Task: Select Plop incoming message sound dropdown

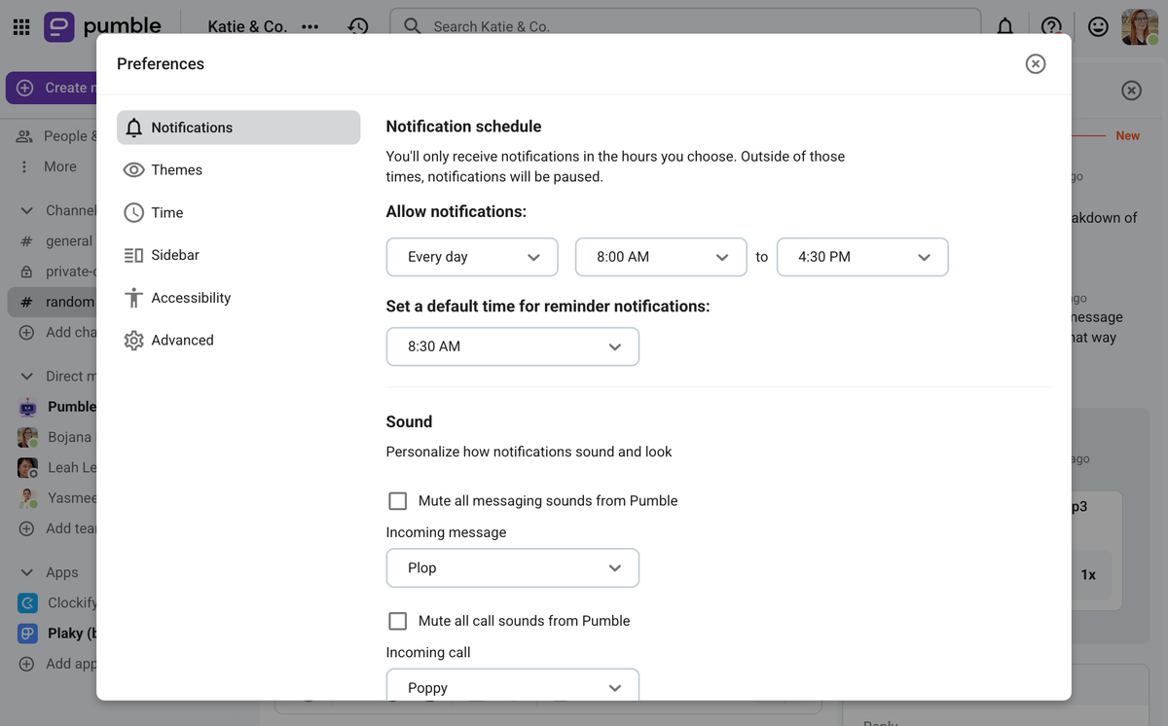Action: pos(512,568)
